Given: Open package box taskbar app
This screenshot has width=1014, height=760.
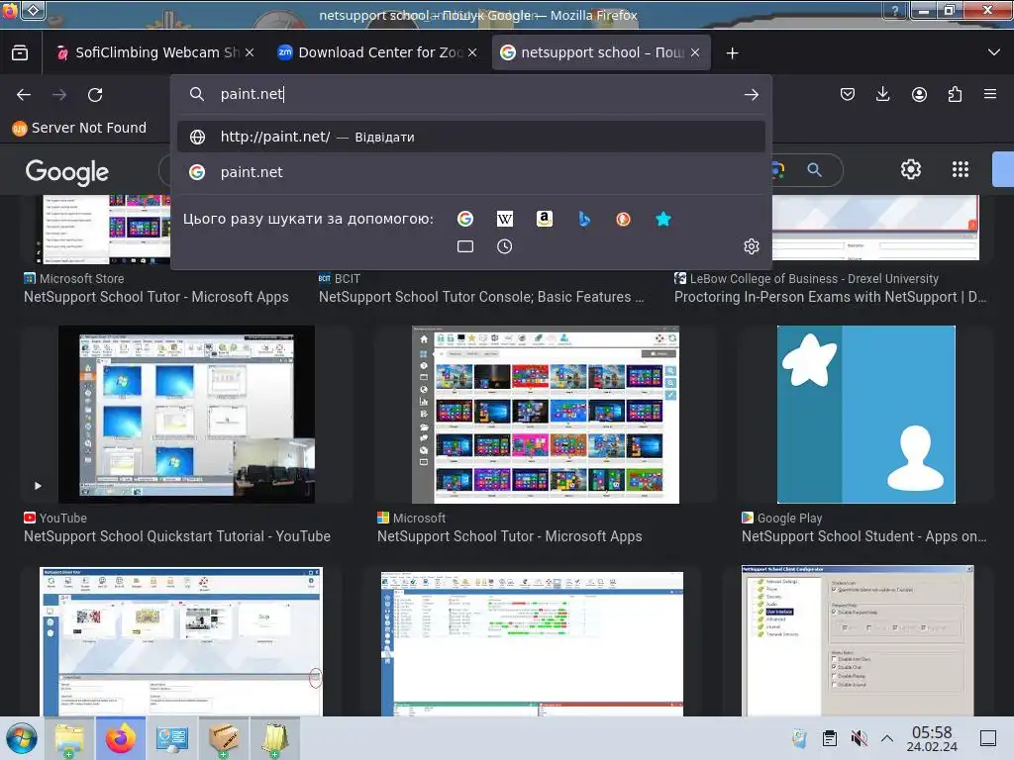Looking at the screenshot, I should click(x=223, y=738).
